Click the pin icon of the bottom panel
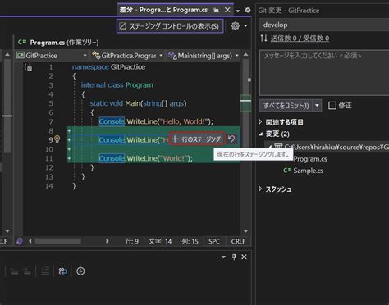This screenshot has height=305, width=389. [234, 257]
